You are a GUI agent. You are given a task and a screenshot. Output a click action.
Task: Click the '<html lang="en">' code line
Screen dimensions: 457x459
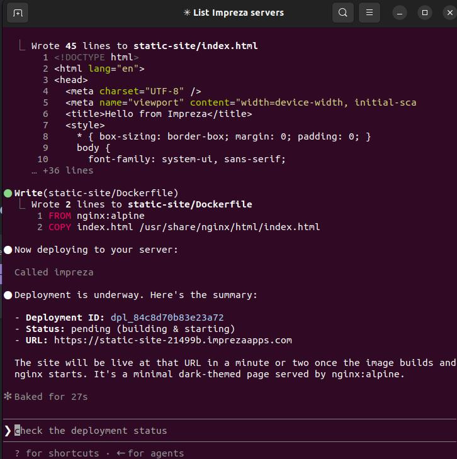point(99,69)
